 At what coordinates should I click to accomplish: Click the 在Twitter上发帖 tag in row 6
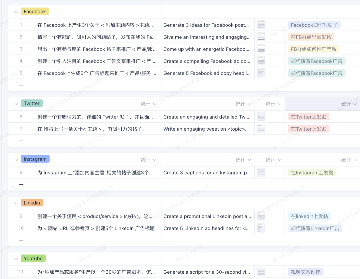308,117
